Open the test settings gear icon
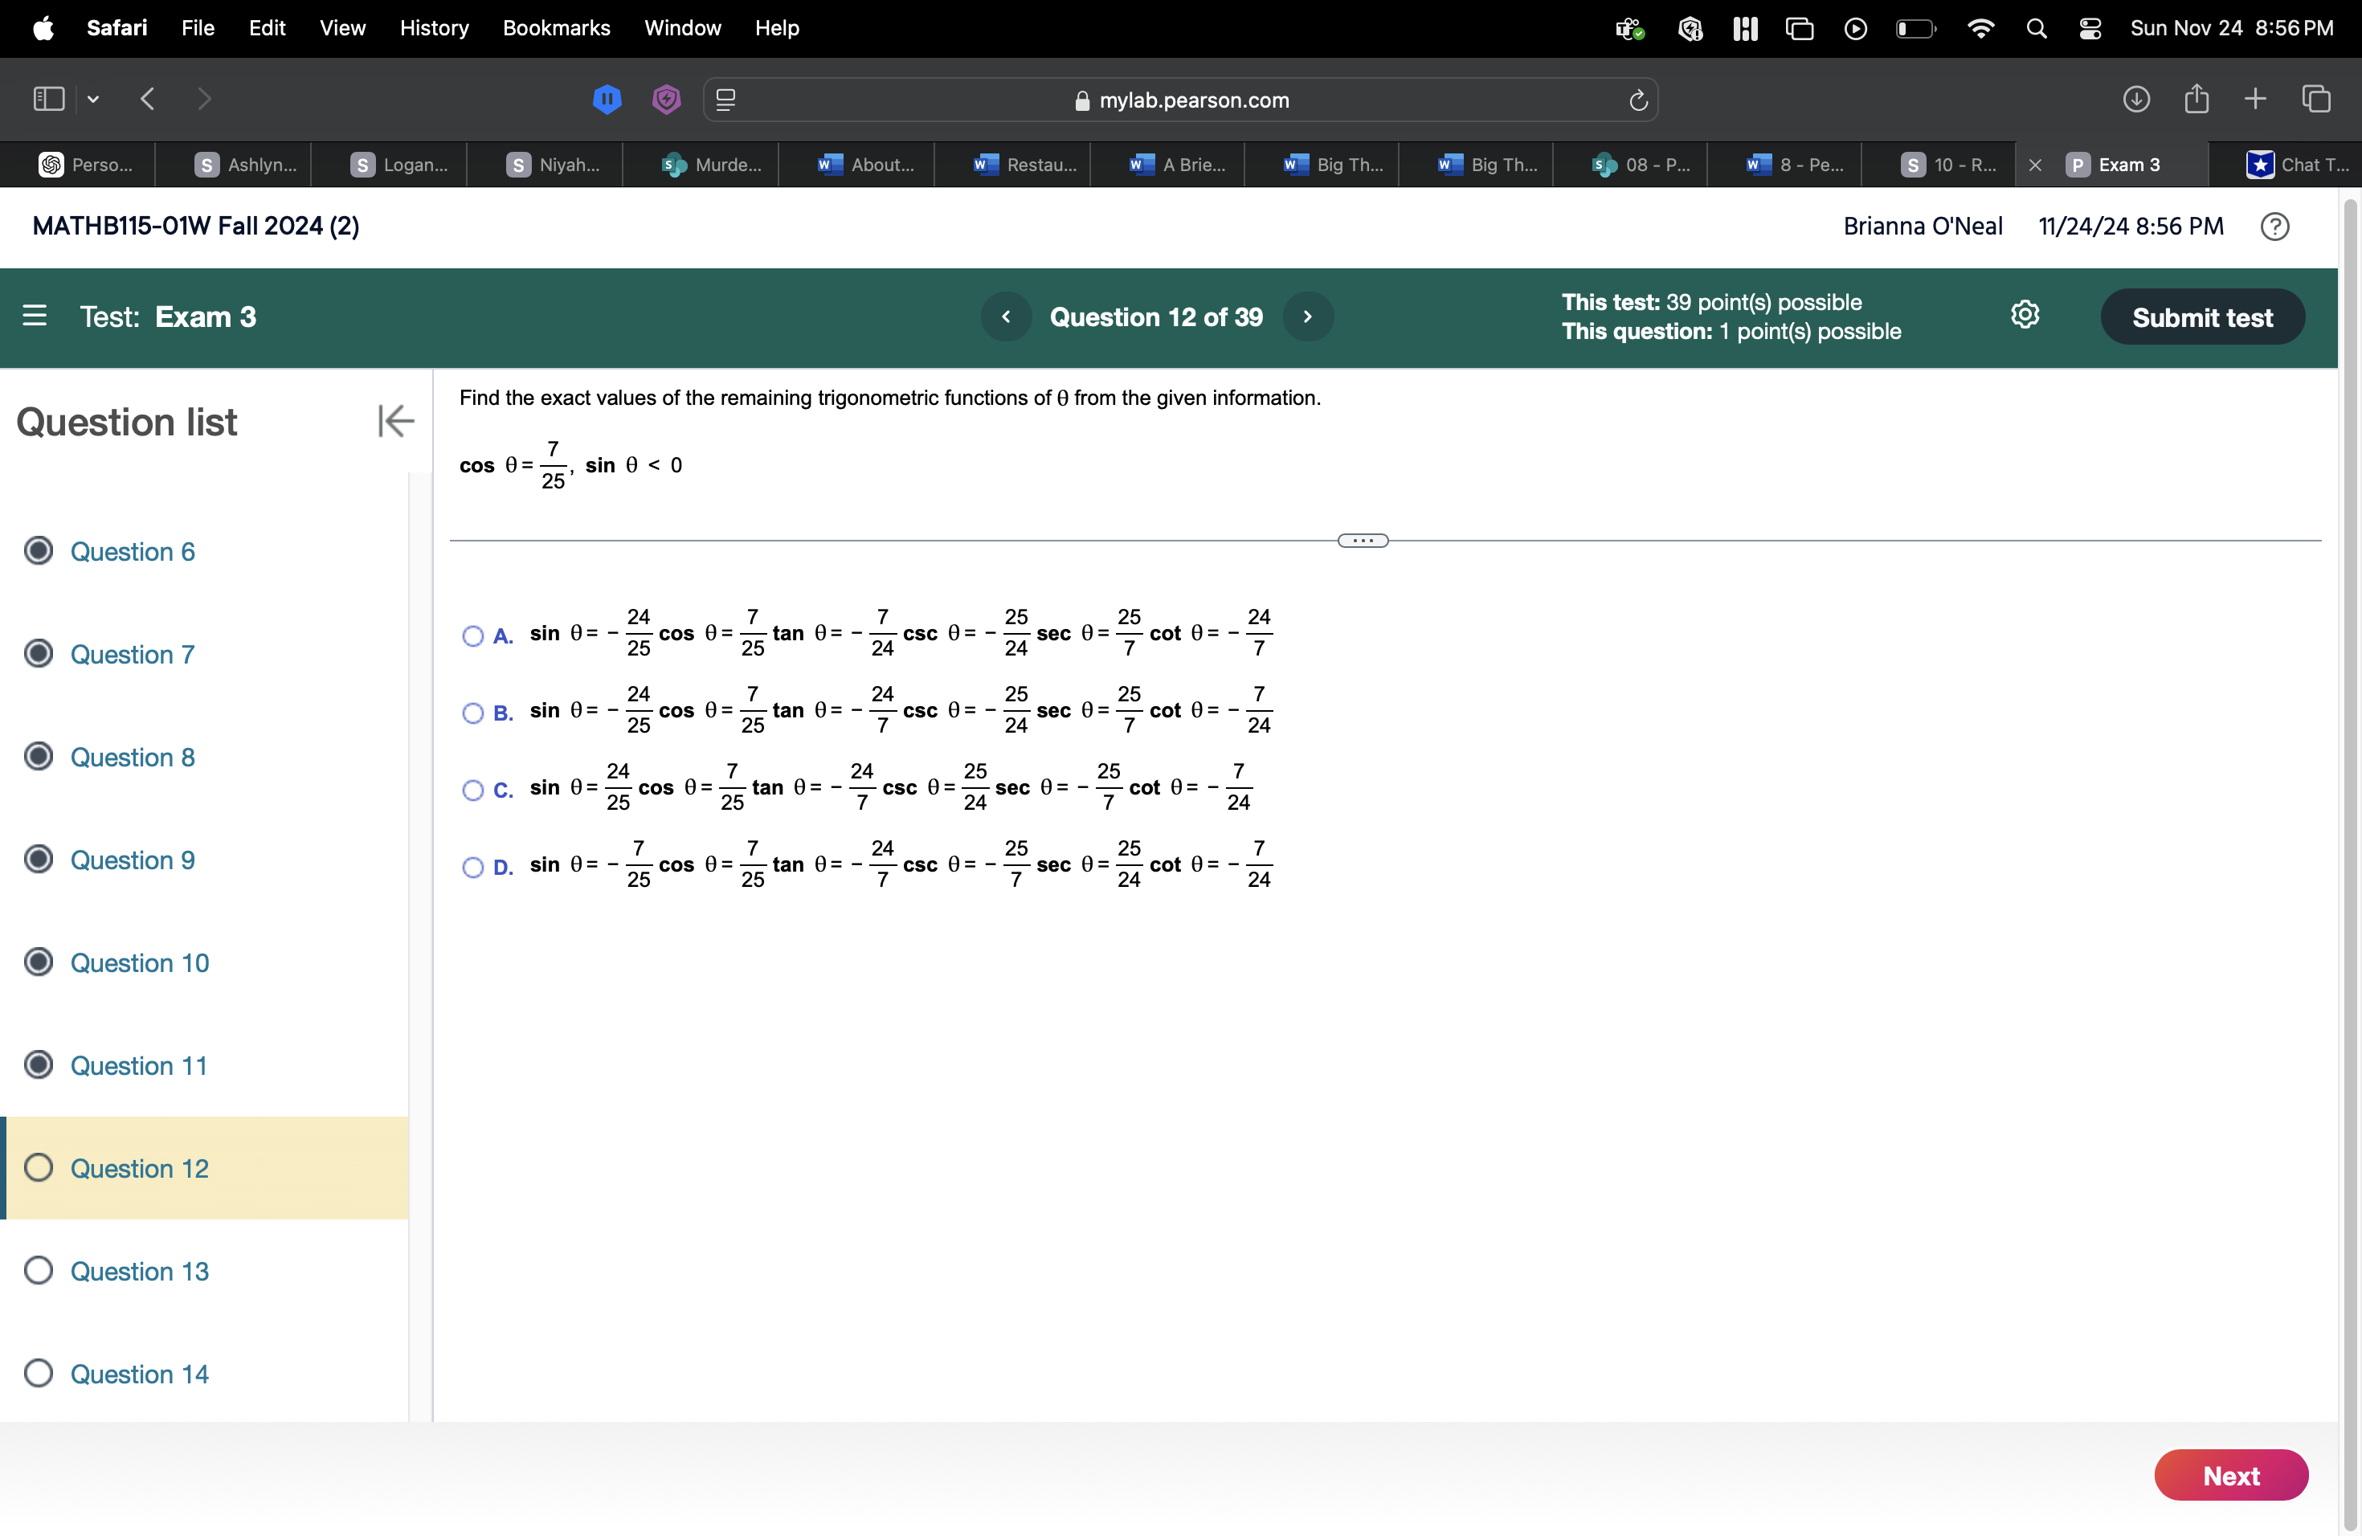The width and height of the screenshot is (2362, 1536). pos(2025,316)
